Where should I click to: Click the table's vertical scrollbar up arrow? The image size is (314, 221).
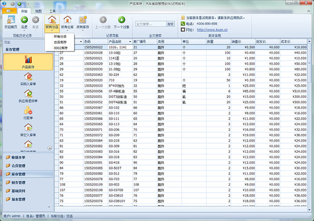coord(309,41)
